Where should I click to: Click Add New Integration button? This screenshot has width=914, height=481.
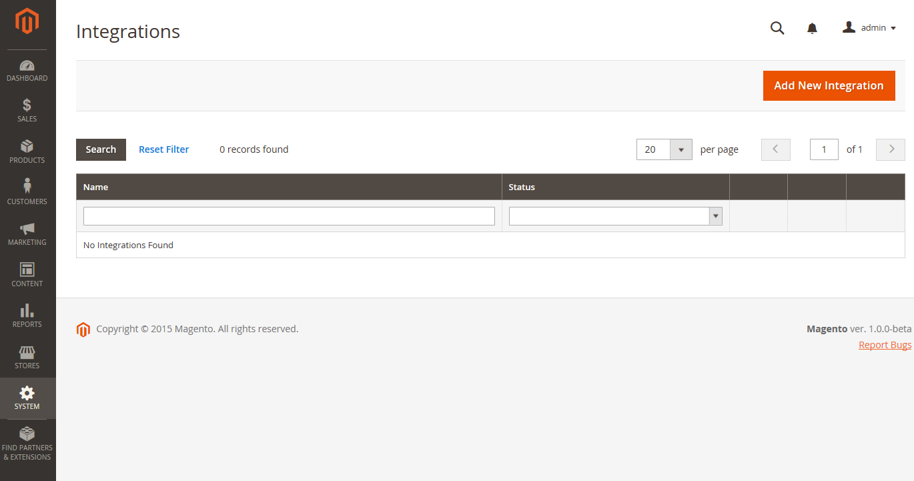click(x=829, y=85)
